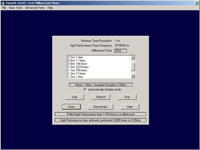Select the '1.2ms 13 times' row
Screen dimensions: 200x150
coord(99,73)
